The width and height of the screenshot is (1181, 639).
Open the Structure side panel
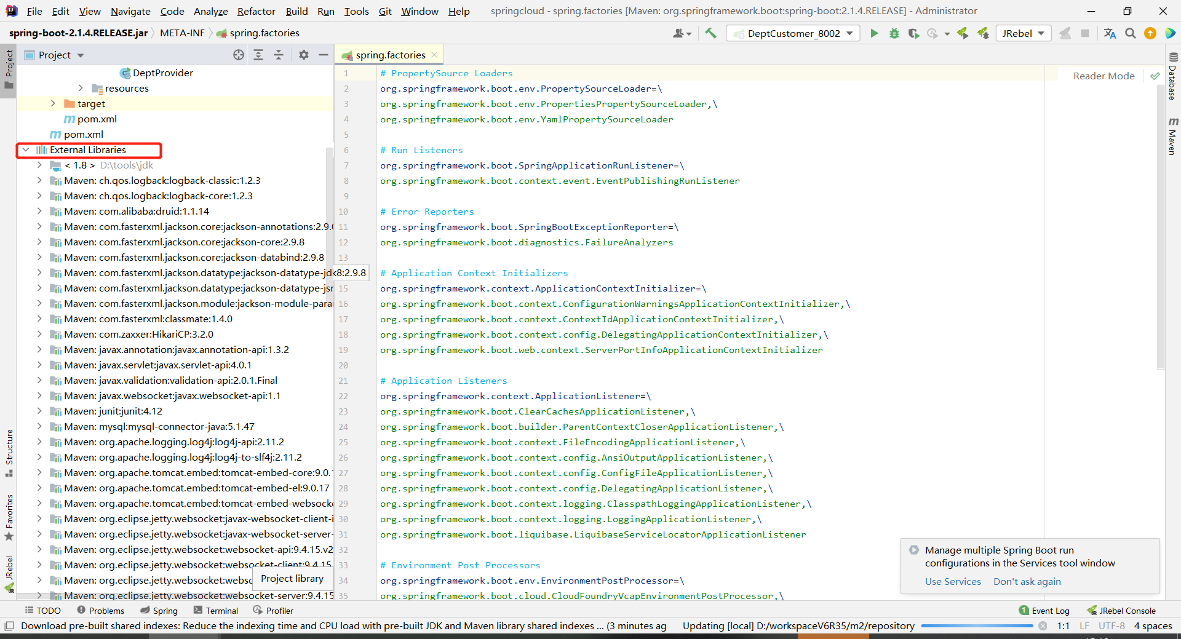coord(9,453)
